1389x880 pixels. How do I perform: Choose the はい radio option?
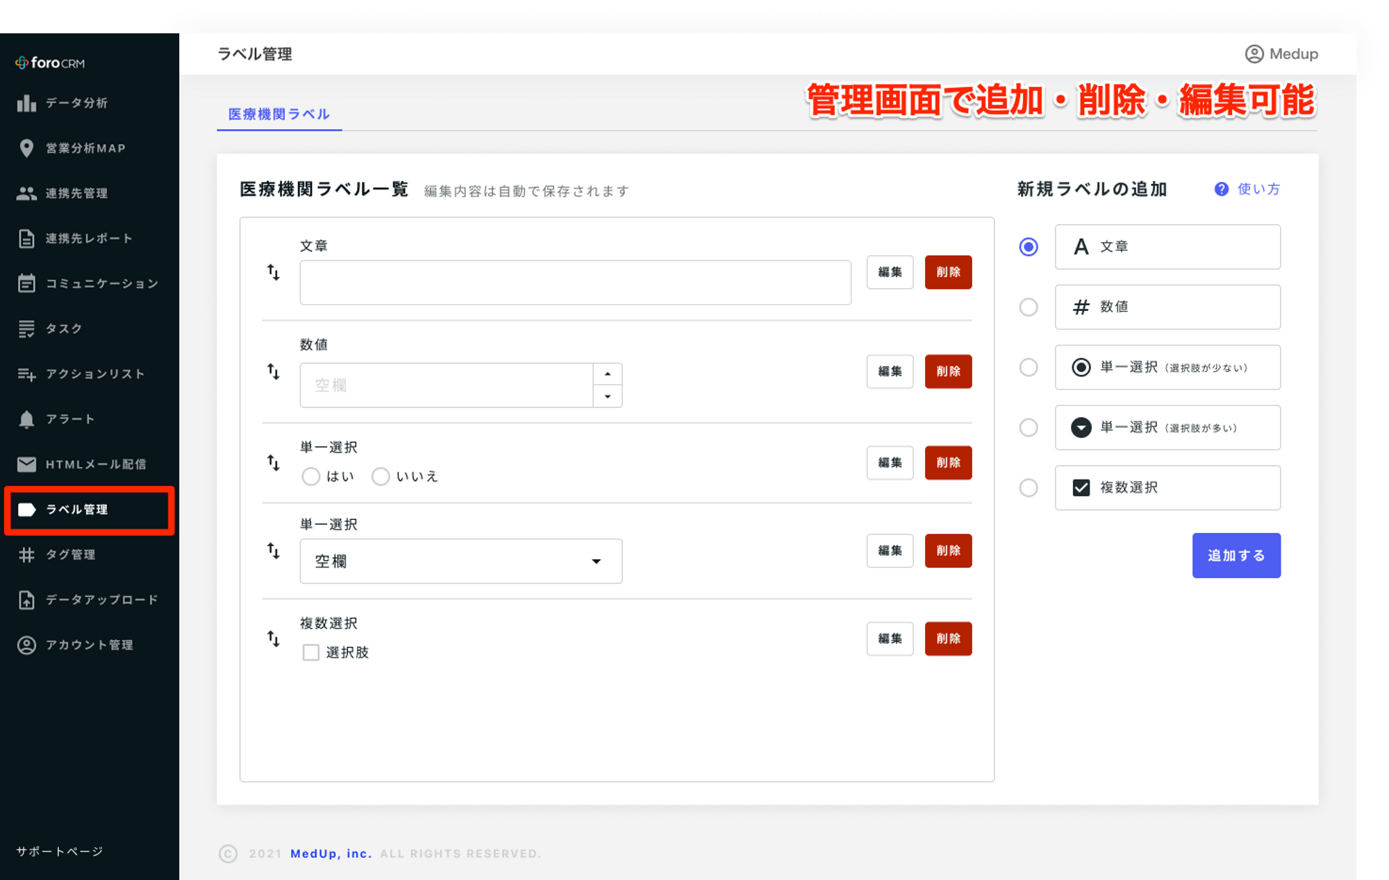pos(310,476)
